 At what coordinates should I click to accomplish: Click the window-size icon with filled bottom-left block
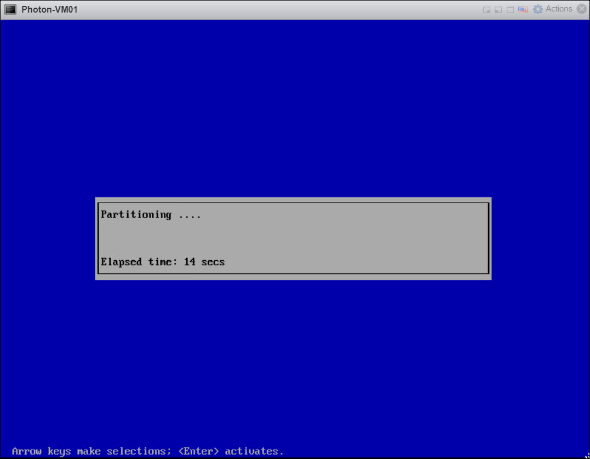pyautogui.click(x=498, y=9)
